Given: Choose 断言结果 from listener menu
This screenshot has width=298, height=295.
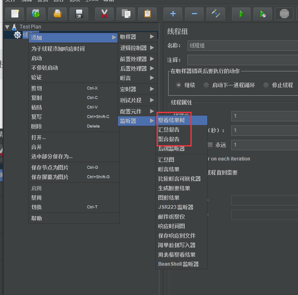Looking at the screenshot, I should click(x=181, y=169).
